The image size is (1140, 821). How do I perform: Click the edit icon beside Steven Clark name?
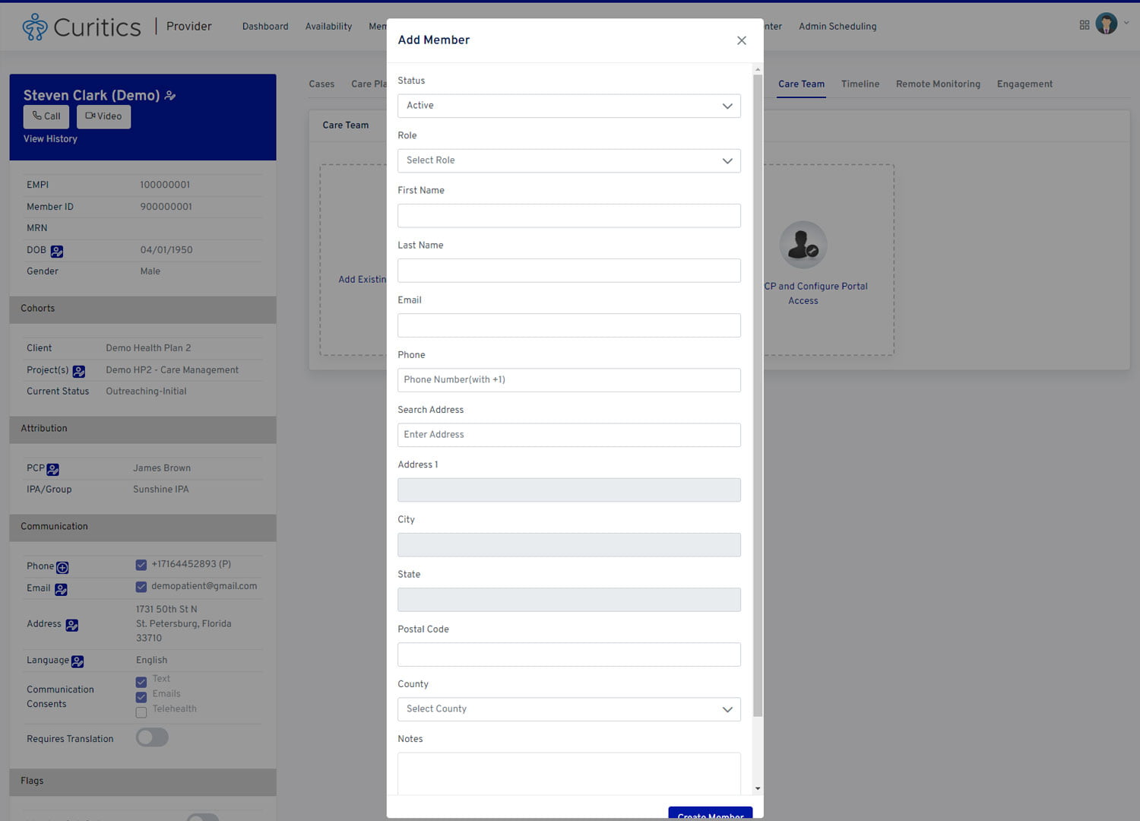click(170, 96)
